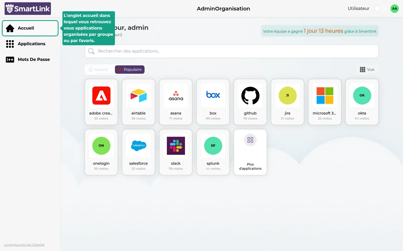Click the "github" name label
403x251 pixels.
(250, 113)
